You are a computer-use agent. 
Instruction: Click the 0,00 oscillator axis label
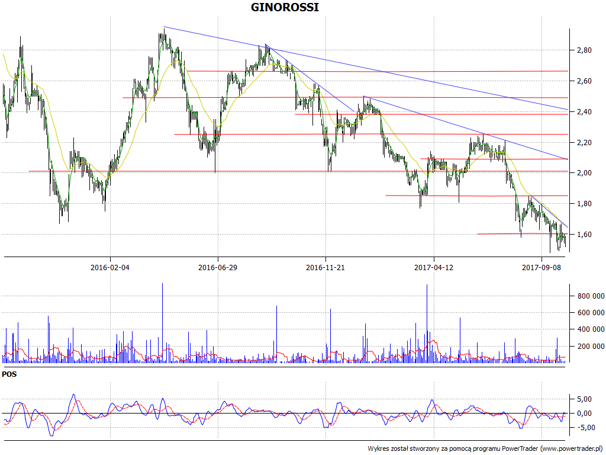584,414
